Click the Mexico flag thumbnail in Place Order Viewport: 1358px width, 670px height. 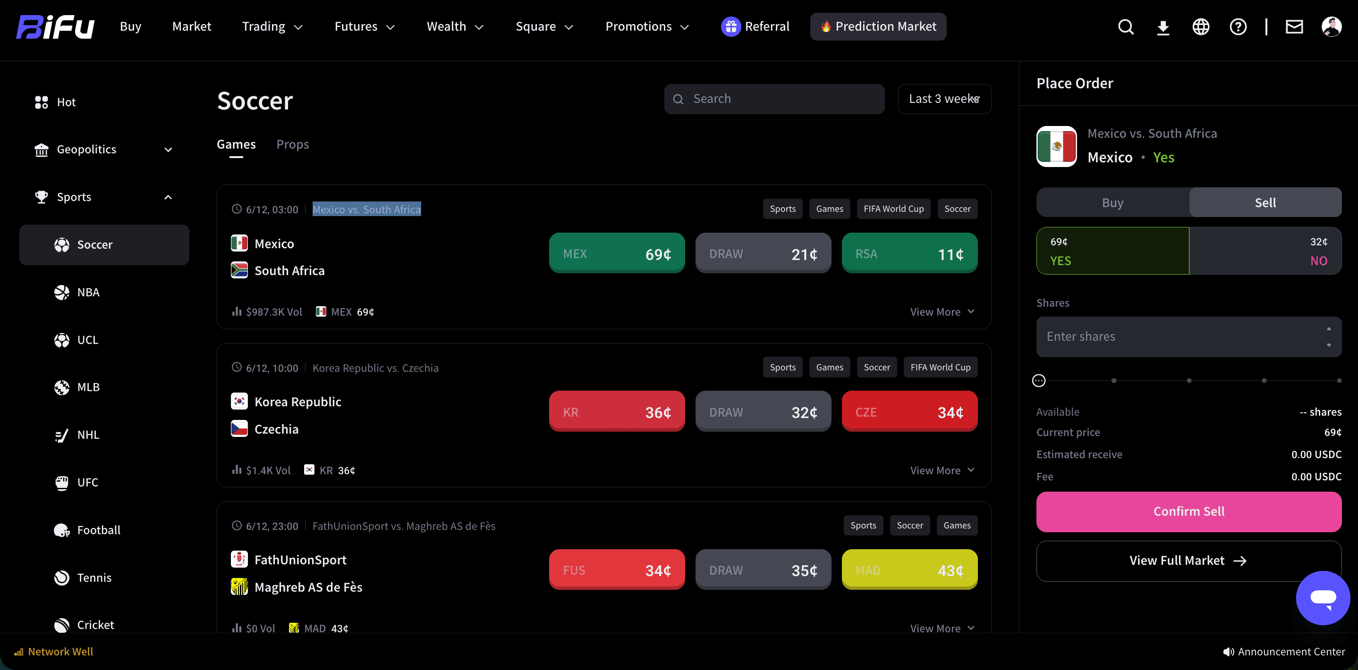pos(1056,146)
